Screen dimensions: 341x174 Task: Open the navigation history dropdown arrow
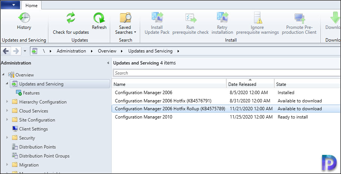(25, 51)
